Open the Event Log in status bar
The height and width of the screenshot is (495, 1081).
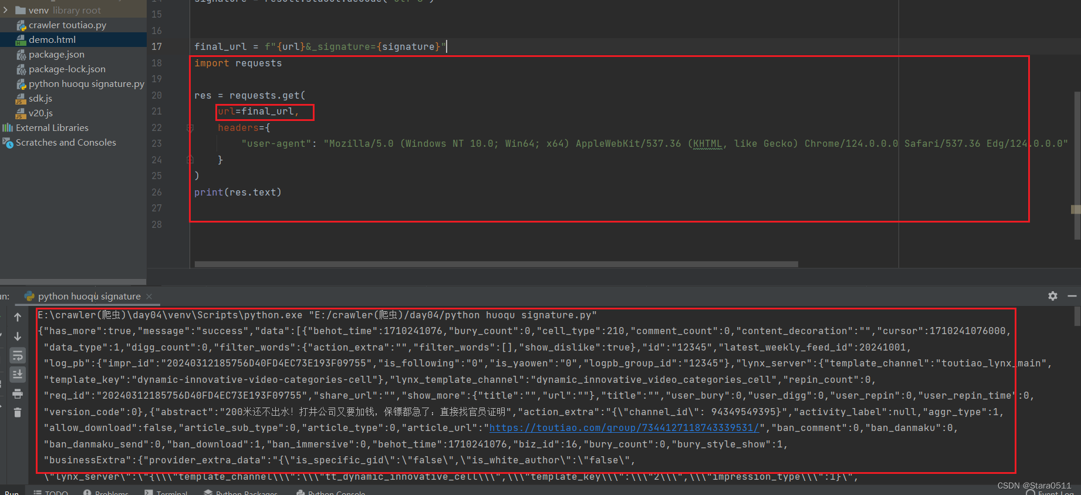pos(1050,493)
